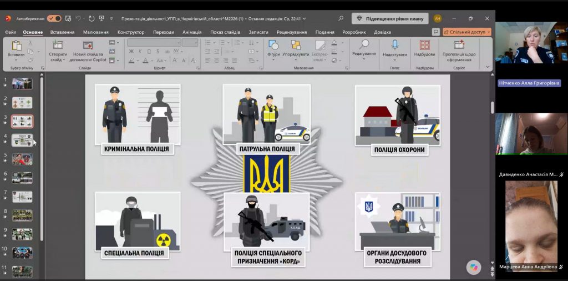This screenshot has width=568, height=281.
Task: Open the Вставлення ribbon tab
Action: (62, 32)
